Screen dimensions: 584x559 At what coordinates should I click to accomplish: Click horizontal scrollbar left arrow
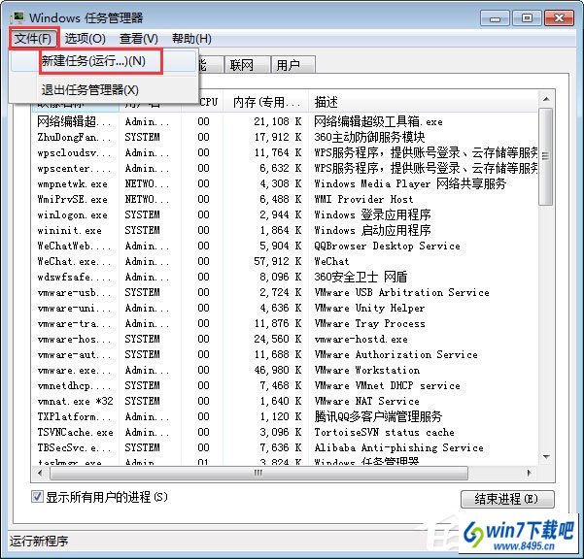(40, 473)
